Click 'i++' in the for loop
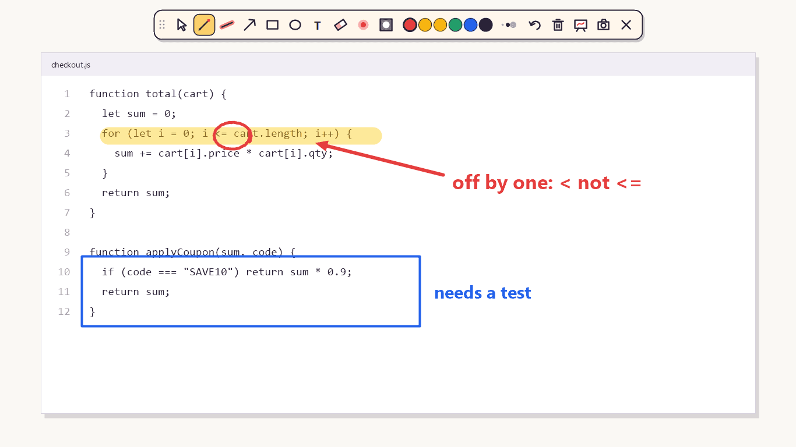Image resolution: width=796 pixels, height=447 pixels. point(325,133)
